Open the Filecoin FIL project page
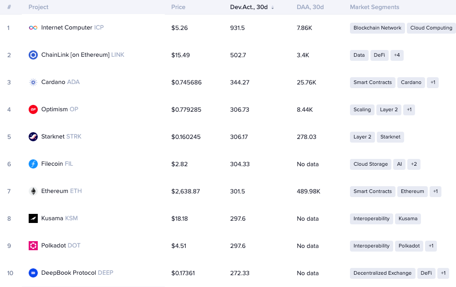 (57, 164)
